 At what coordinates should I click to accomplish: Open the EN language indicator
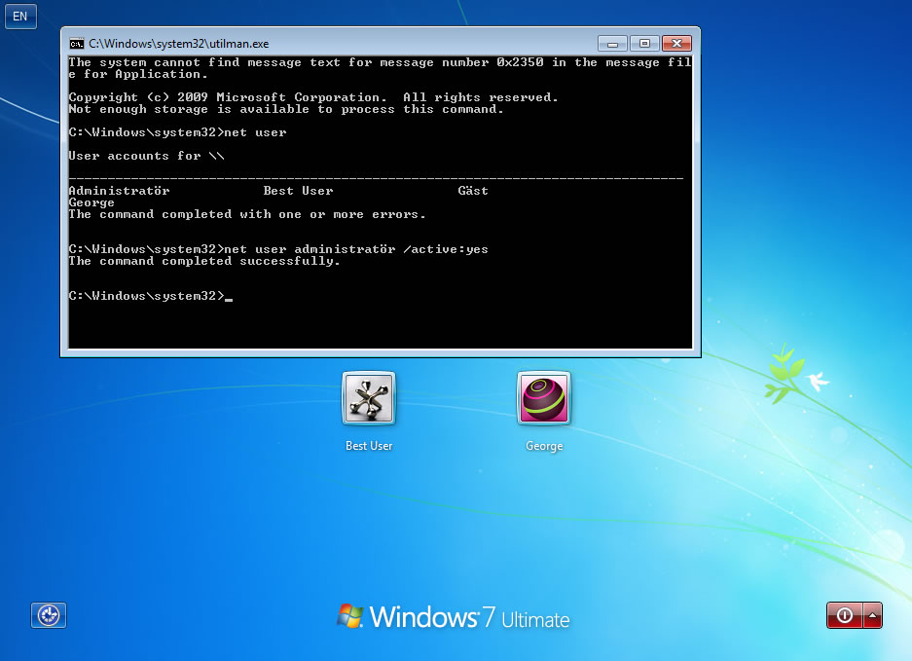[20, 16]
